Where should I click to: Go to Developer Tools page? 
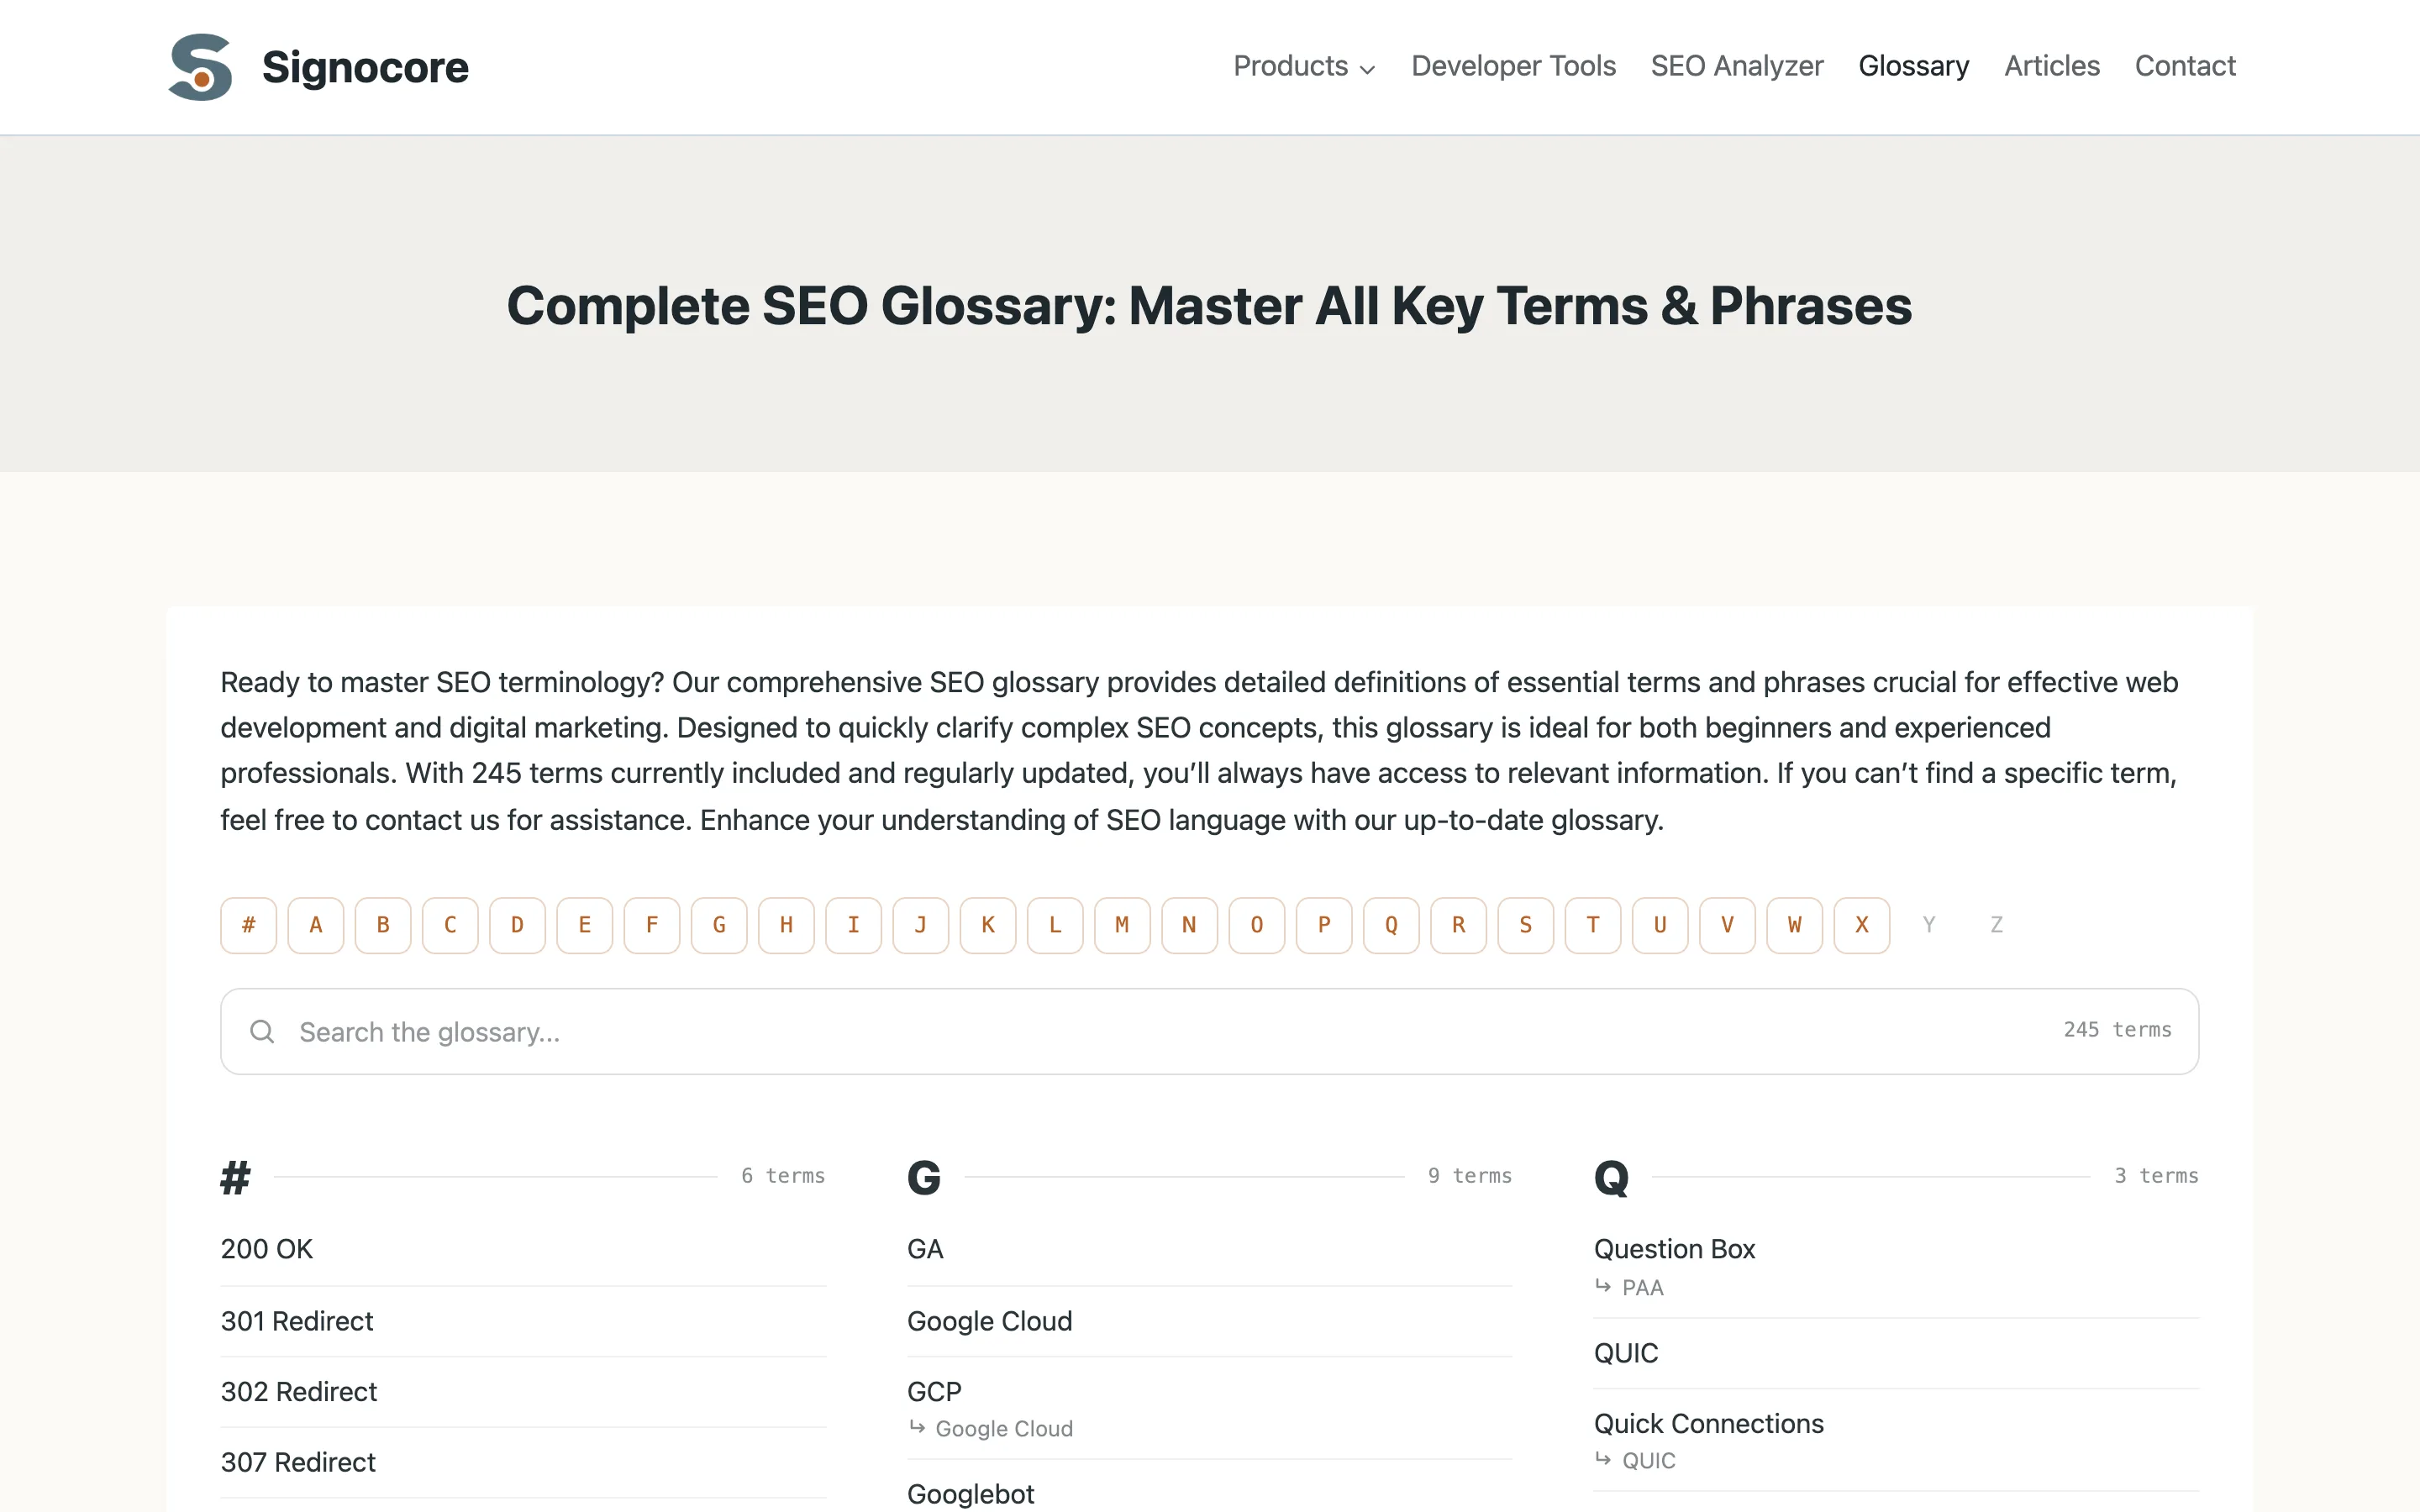click(1513, 66)
